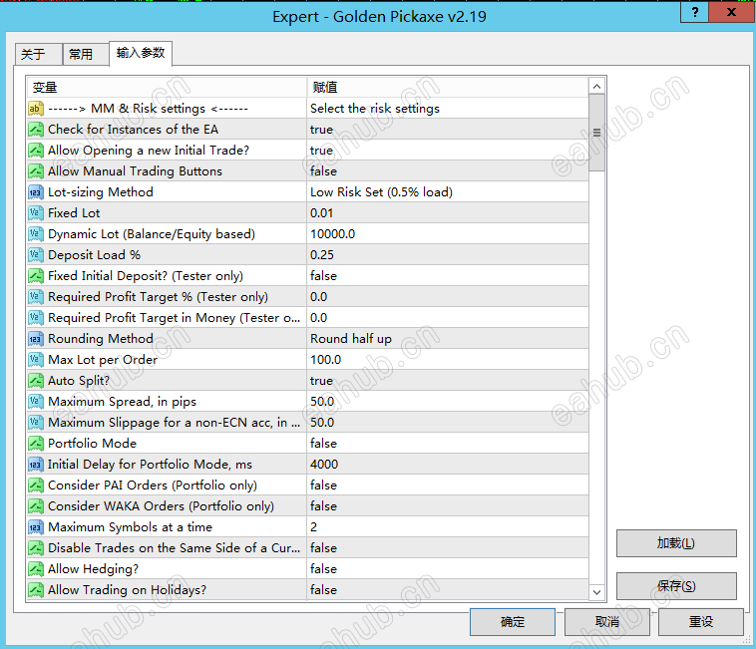Screen dimensions: 756x649
Task: Click the Maximum Symbols at a time value 2
Action: point(448,527)
